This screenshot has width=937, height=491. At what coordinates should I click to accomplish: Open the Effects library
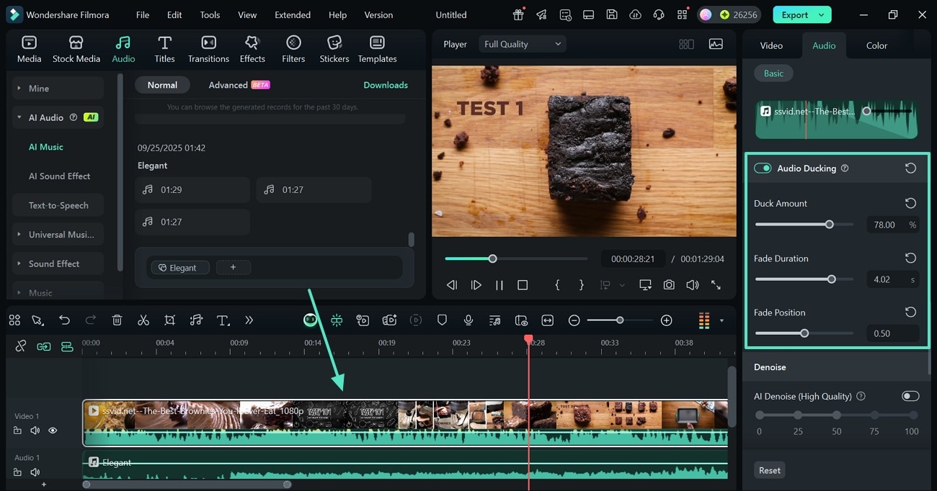pos(252,49)
